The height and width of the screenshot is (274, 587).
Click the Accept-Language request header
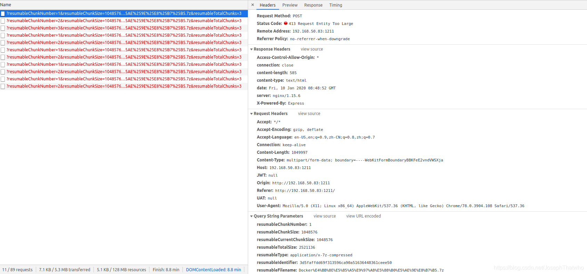316,137
